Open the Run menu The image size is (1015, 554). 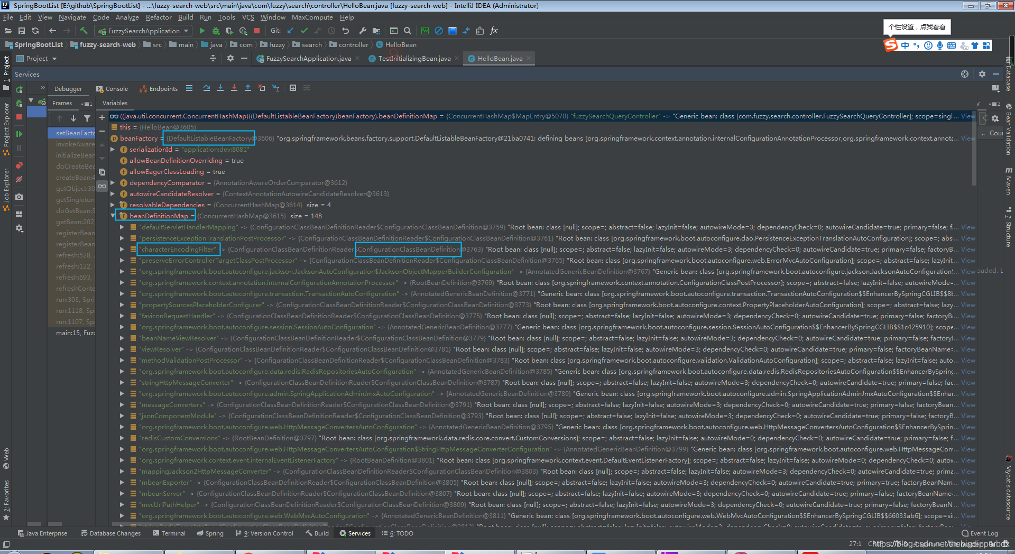(205, 17)
